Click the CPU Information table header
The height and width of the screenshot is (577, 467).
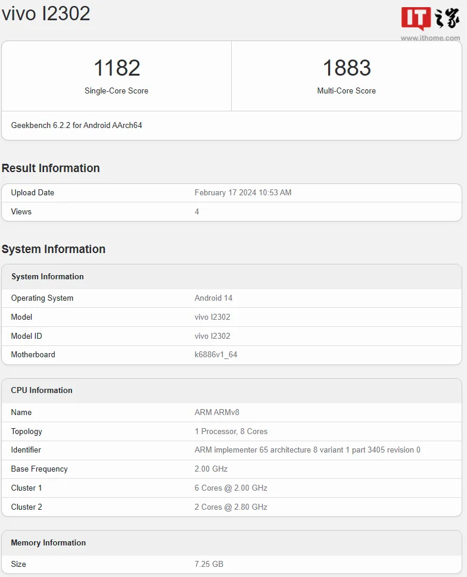click(42, 391)
